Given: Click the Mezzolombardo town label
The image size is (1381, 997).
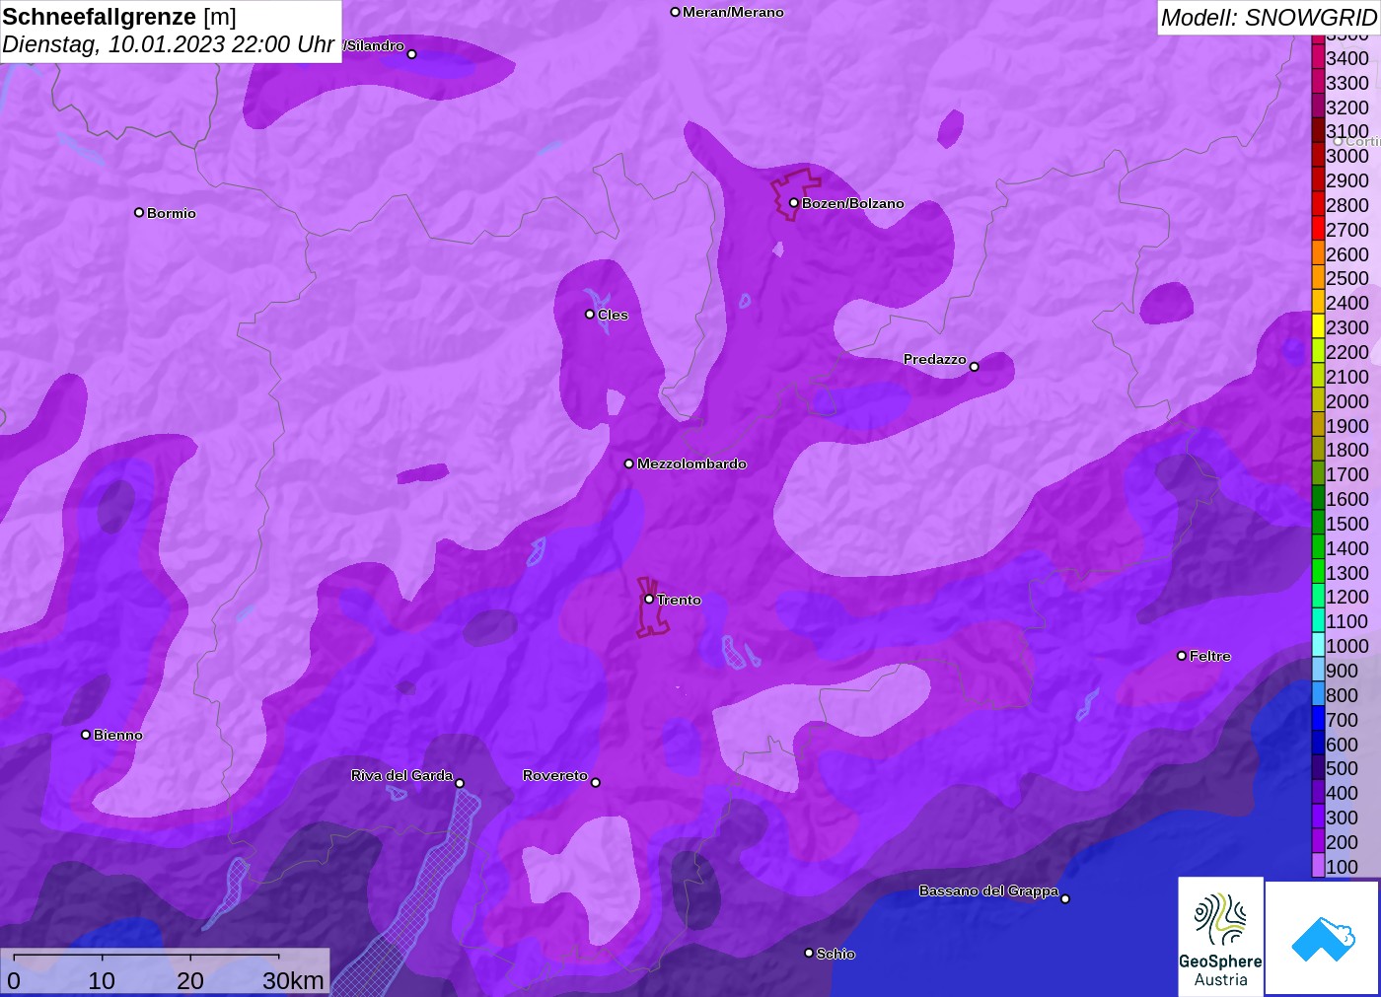Looking at the screenshot, I should 691,463.
